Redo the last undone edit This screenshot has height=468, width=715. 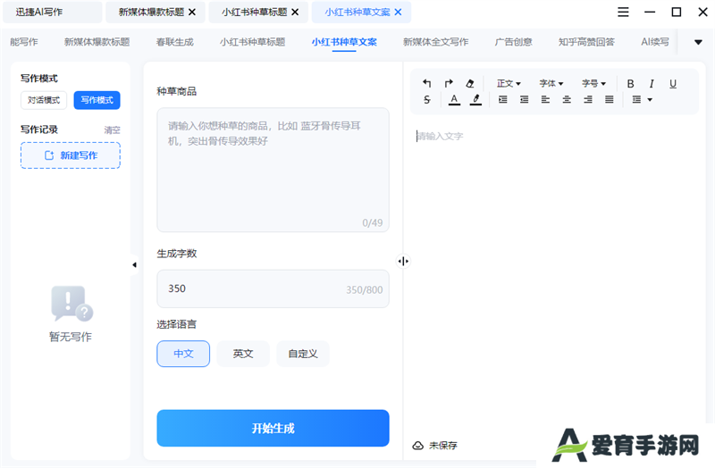click(449, 83)
